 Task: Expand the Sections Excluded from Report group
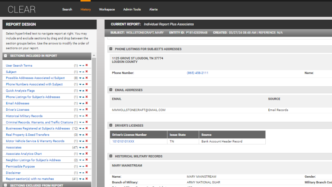[5, 185]
